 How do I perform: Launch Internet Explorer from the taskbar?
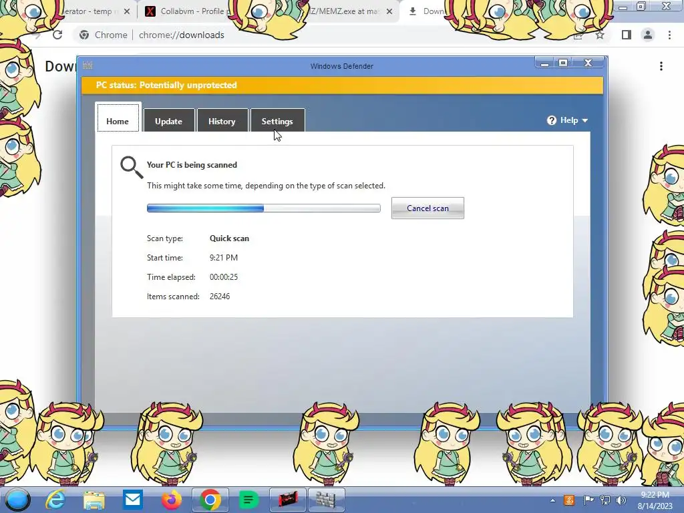click(x=56, y=500)
